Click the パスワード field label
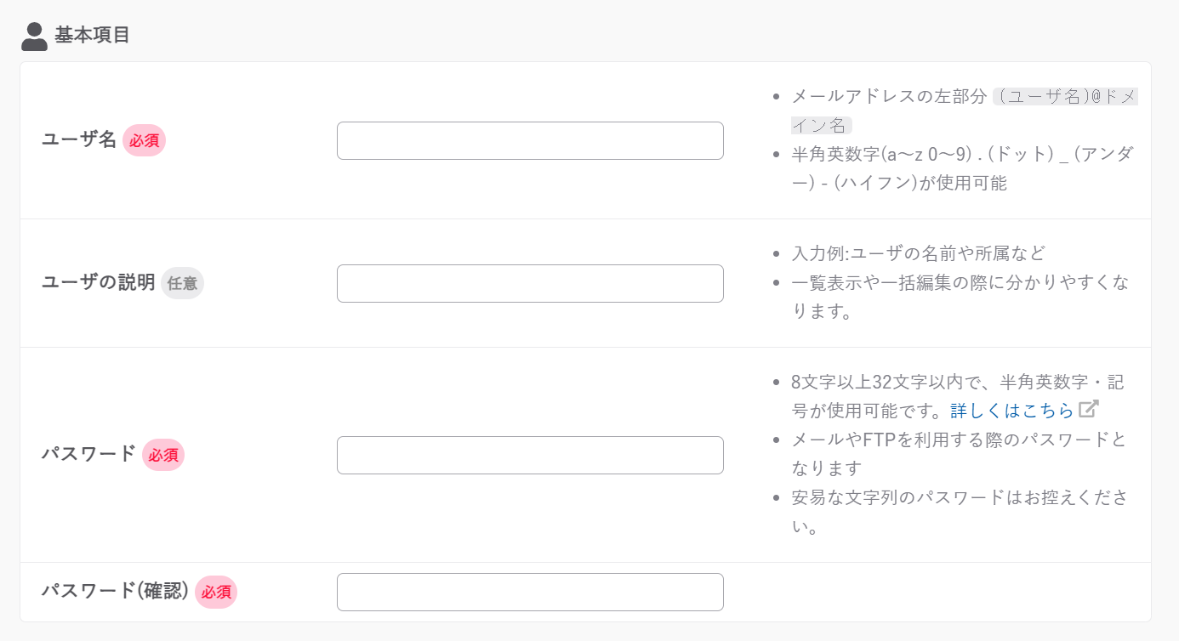The height and width of the screenshot is (641, 1179). [88, 454]
